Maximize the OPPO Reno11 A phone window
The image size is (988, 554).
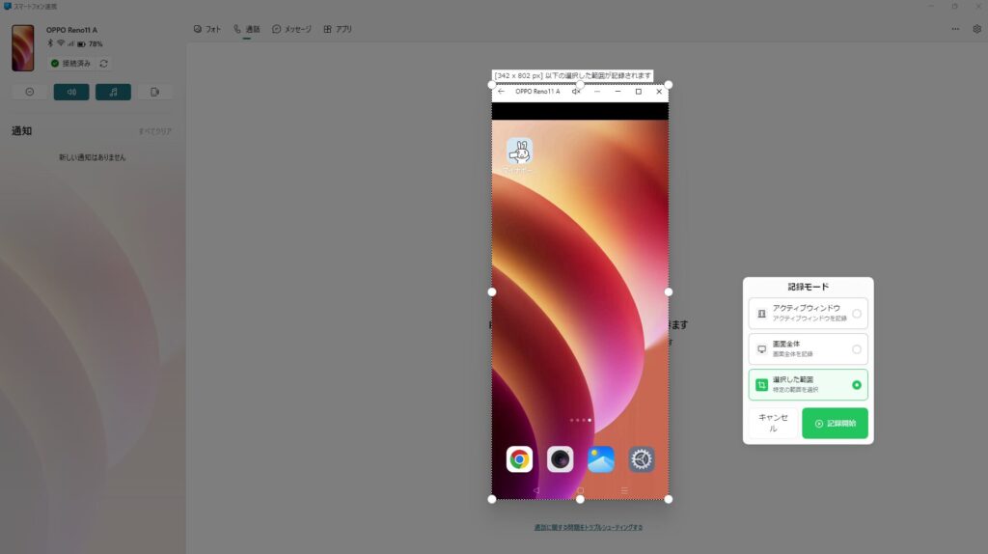pyautogui.click(x=639, y=92)
